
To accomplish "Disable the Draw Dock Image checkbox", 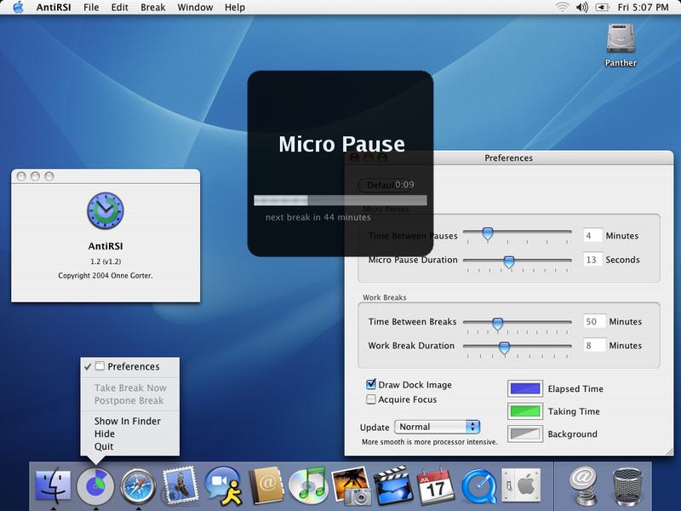I will pyautogui.click(x=371, y=385).
